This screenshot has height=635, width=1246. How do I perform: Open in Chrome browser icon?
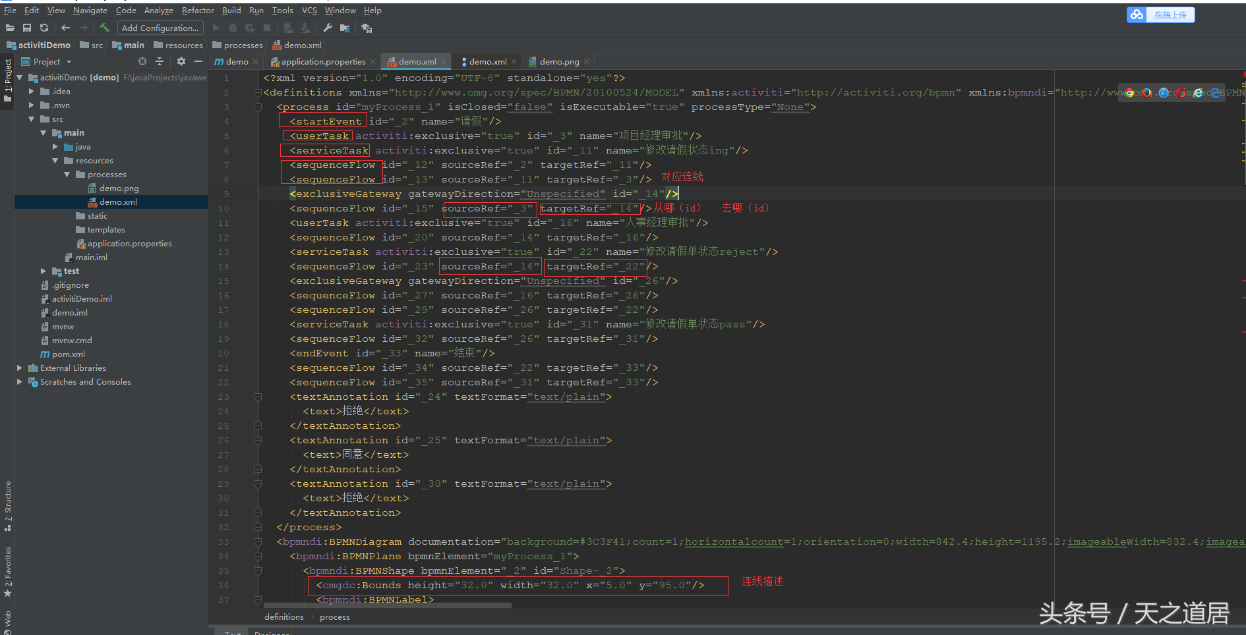pyautogui.click(x=1130, y=93)
